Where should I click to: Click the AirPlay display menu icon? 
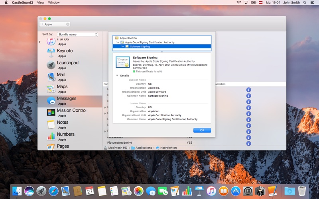246,2
